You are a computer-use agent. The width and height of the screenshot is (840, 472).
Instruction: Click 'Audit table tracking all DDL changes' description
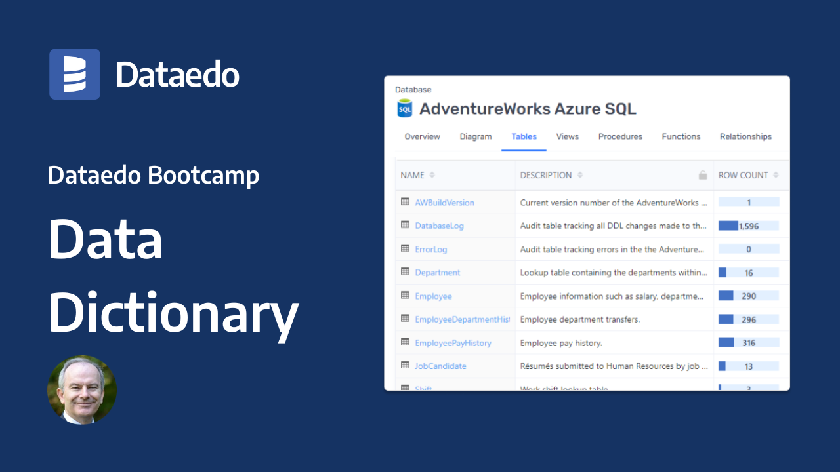pyautogui.click(x=614, y=226)
